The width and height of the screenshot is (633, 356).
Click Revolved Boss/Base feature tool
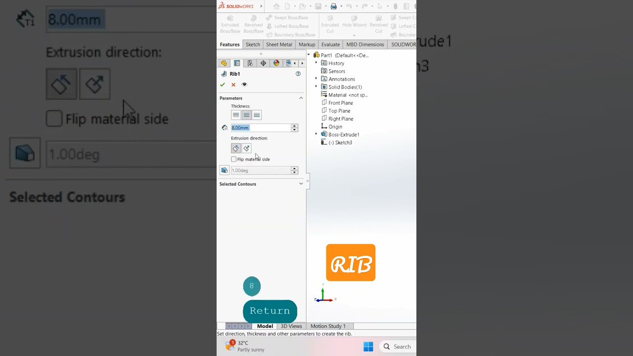[253, 25]
